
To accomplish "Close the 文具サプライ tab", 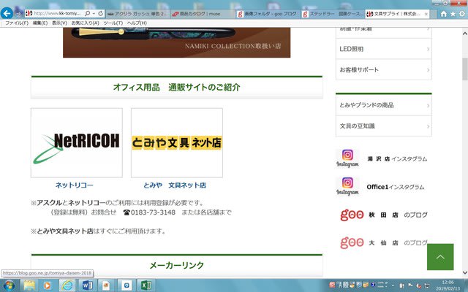I will [x=426, y=14].
